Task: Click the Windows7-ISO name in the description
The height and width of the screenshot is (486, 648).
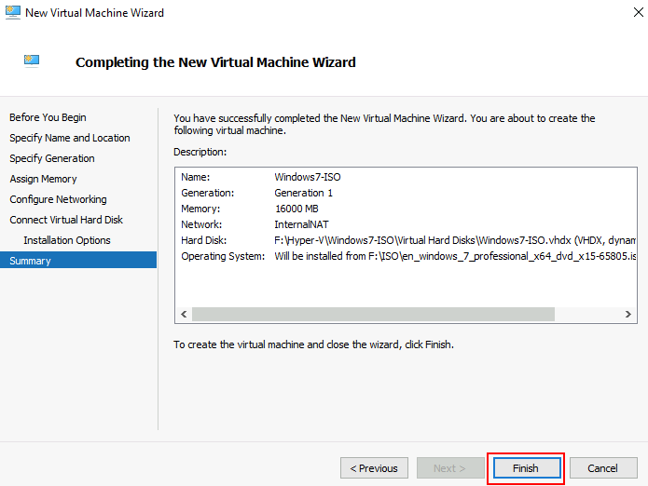Action: (307, 176)
